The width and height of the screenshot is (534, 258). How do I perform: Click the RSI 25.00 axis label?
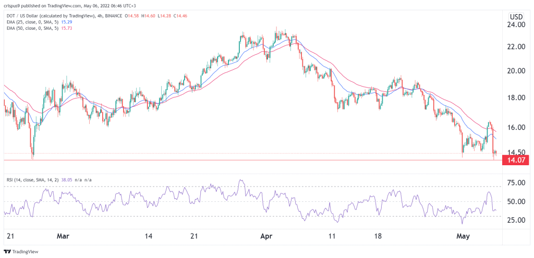[515, 220]
